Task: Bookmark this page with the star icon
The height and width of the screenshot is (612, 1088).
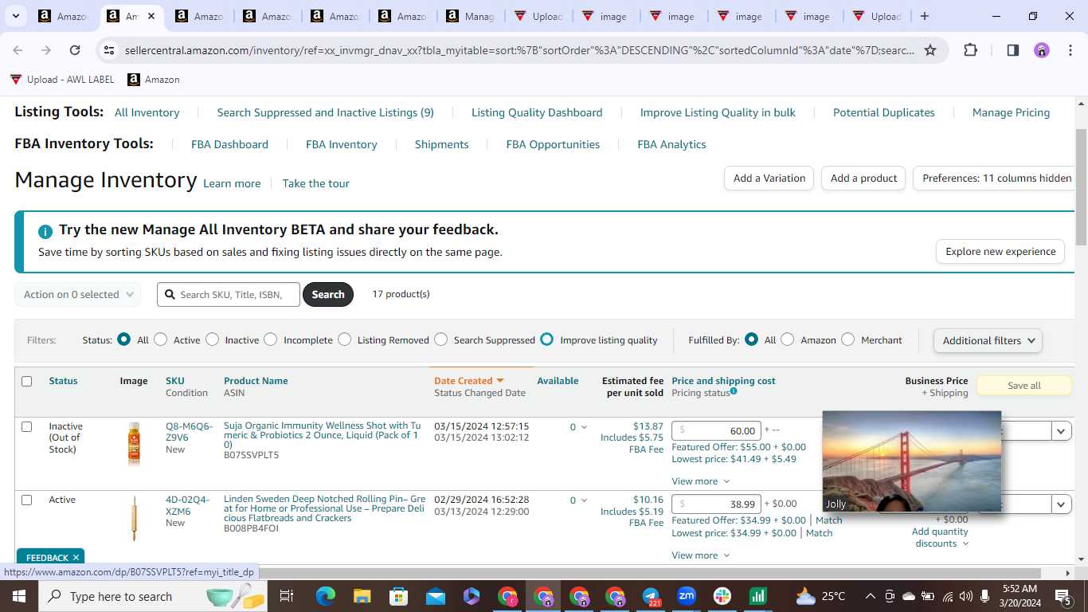Action: point(930,50)
